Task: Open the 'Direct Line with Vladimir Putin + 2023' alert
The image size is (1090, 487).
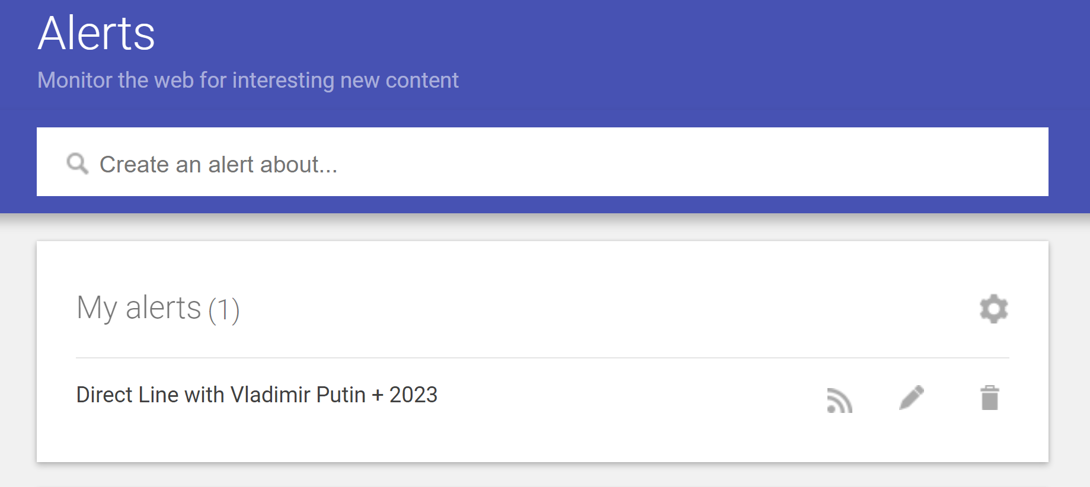Action: [x=257, y=395]
